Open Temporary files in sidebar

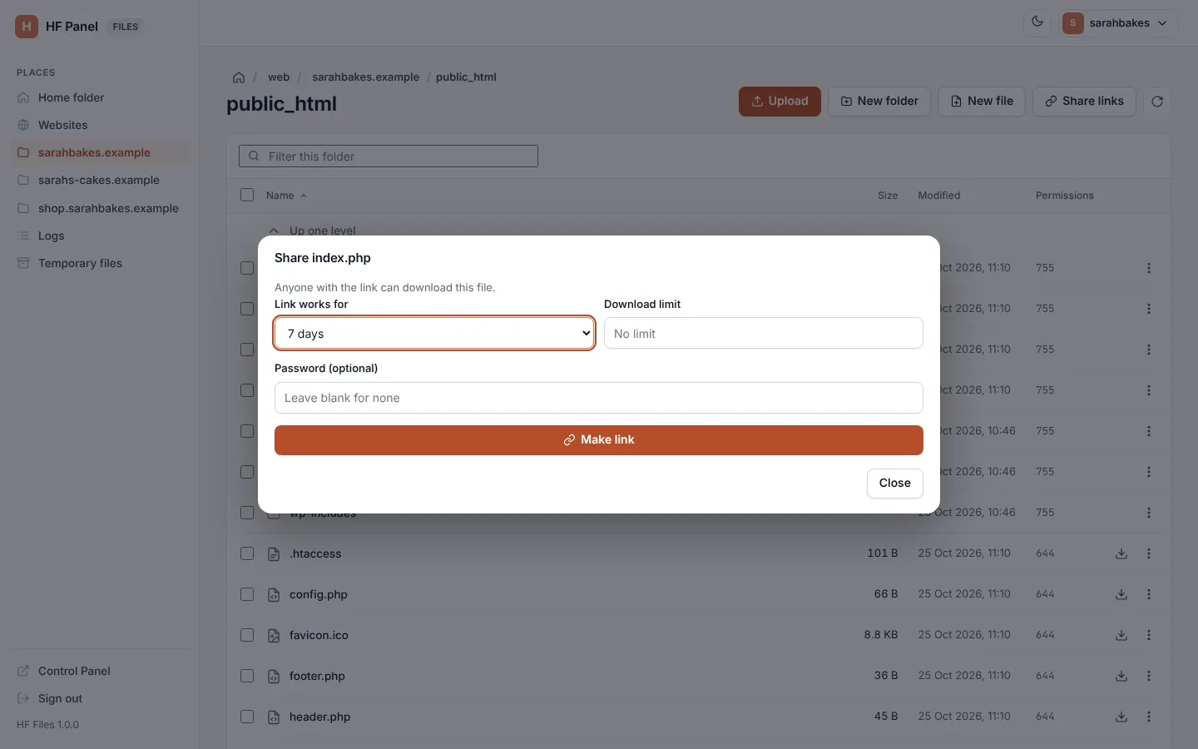100,263
